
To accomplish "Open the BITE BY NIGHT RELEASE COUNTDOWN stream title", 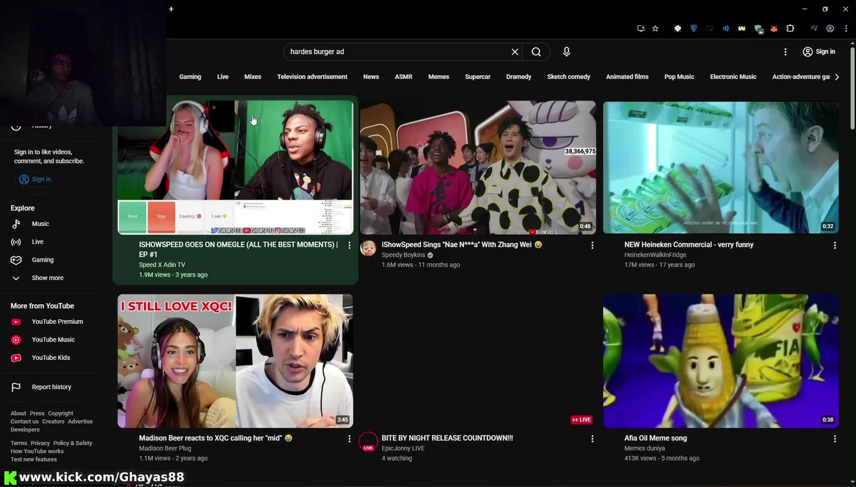I will (447, 438).
